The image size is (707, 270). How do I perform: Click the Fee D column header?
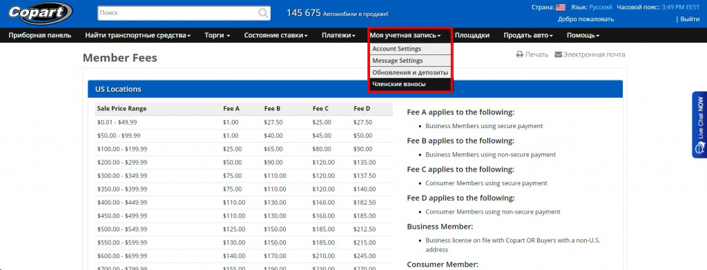coord(362,108)
